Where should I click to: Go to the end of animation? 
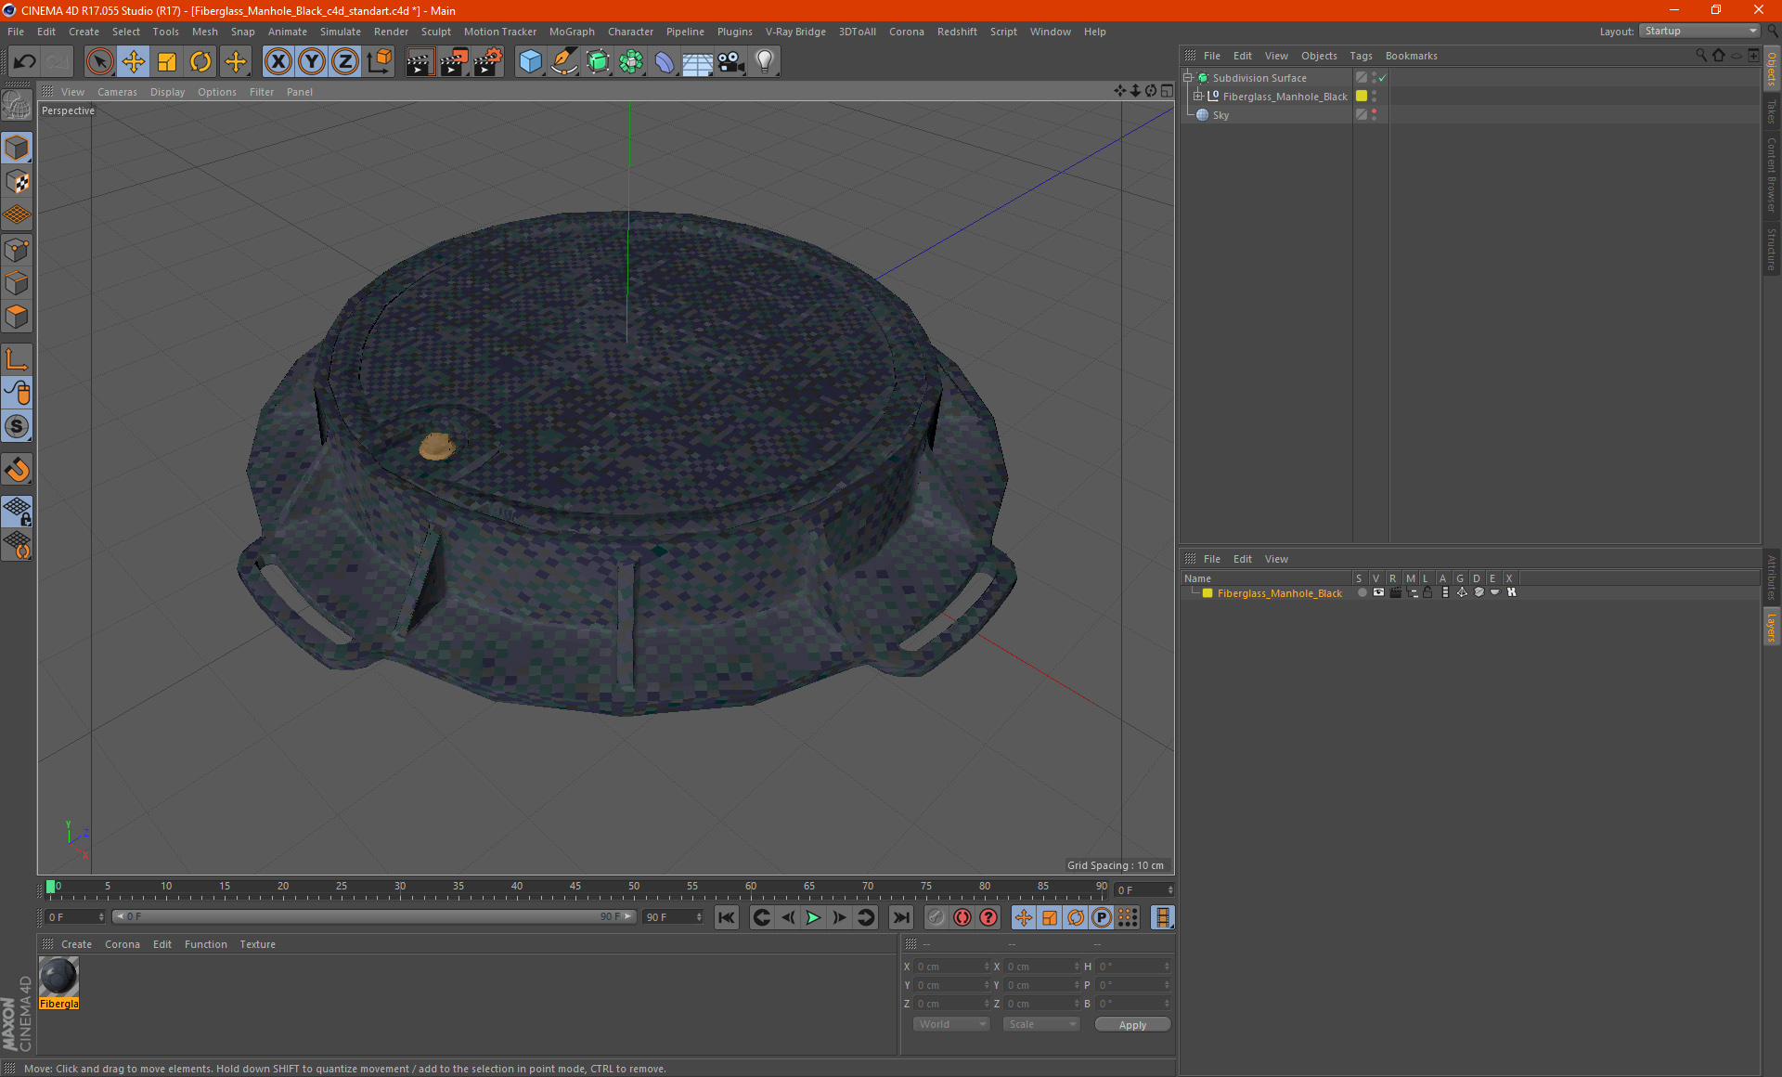pos(901,917)
